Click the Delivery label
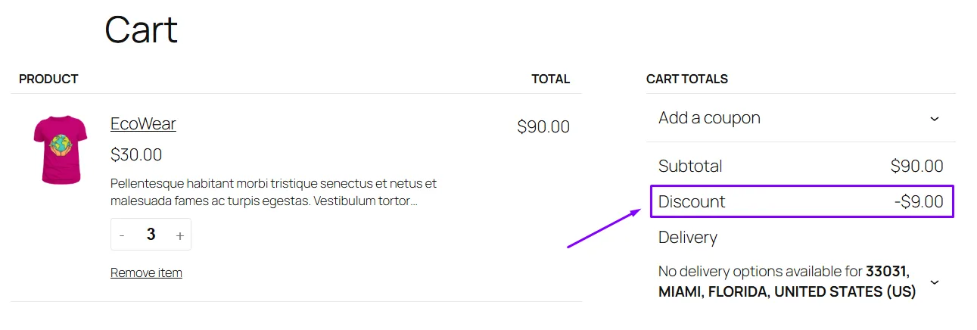Viewport: 977px width, 330px height. tap(687, 238)
